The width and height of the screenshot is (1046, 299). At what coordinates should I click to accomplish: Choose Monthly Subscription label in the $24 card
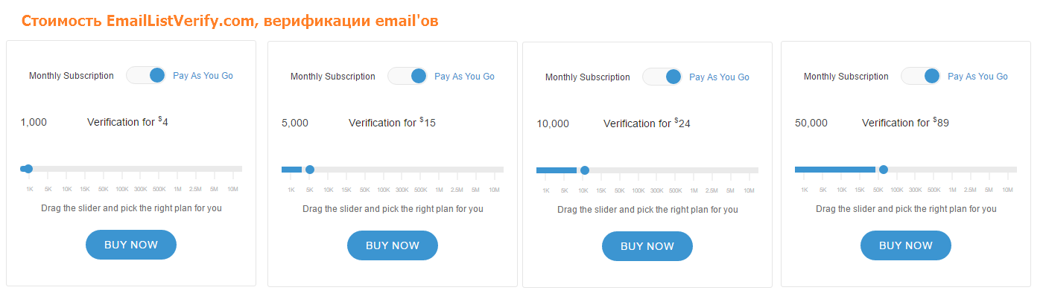pos(587,77)
